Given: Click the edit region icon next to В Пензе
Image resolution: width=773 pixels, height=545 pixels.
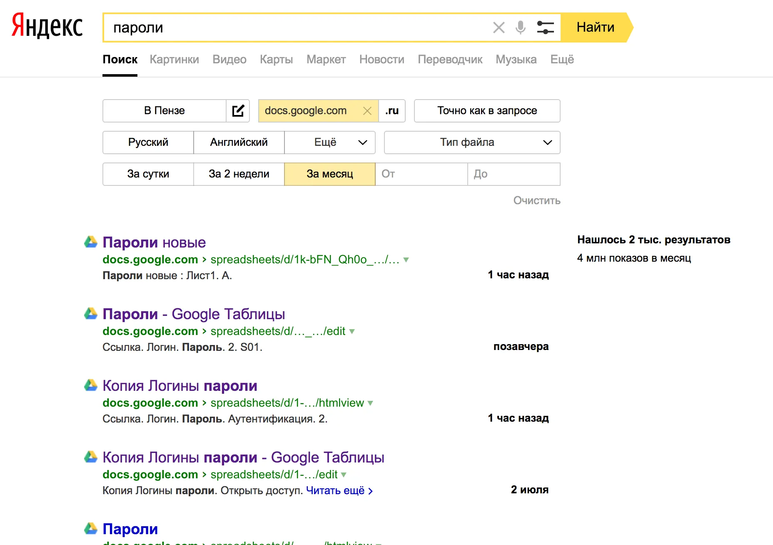Looking at the screenshot, I should click(x=238, y=111).
